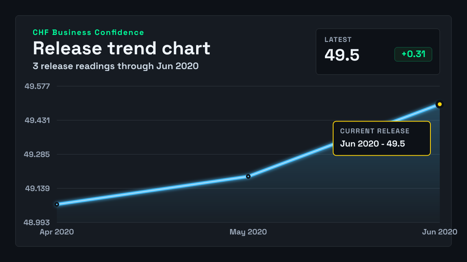Click the yellow Jun 2020 data point
The image size is (467, 262).
[440, 104]
